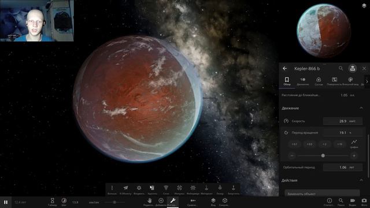Select the Импульс crosshair tool

[179, 190]
